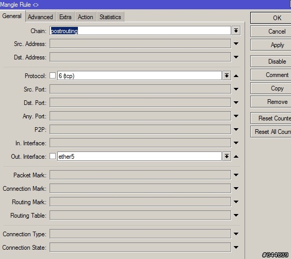Expand the Routing Table field
The height and width of the screenshot is (259, 291).
236,215
